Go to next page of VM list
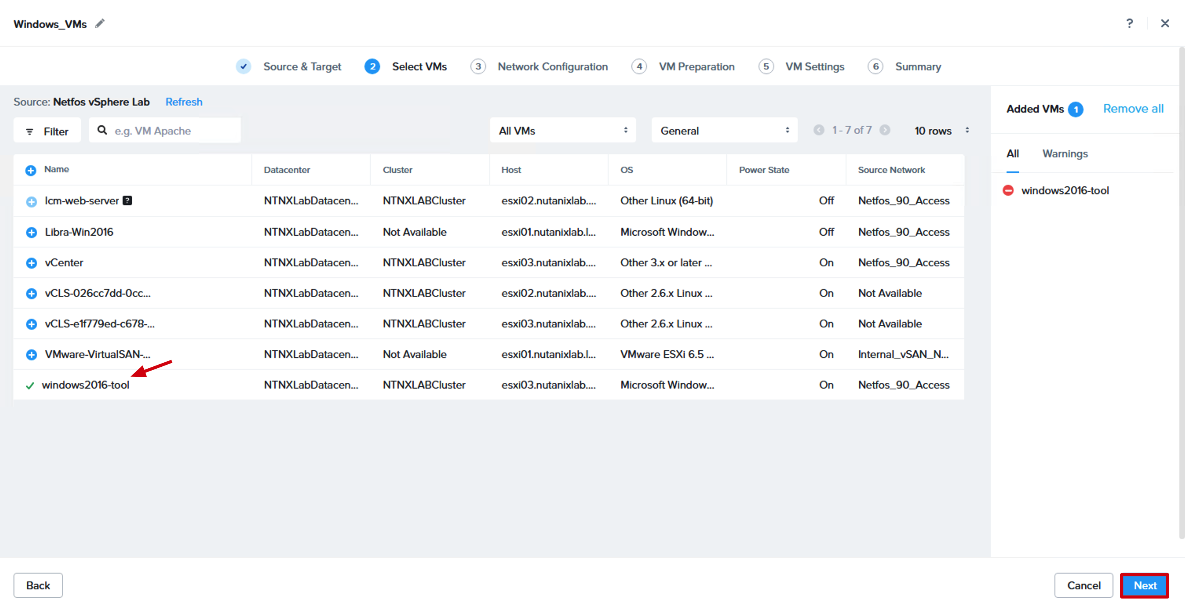 [885, 131]
